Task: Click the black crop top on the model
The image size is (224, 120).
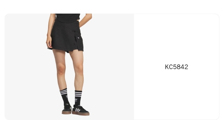Action: click(x=68, y=18)
